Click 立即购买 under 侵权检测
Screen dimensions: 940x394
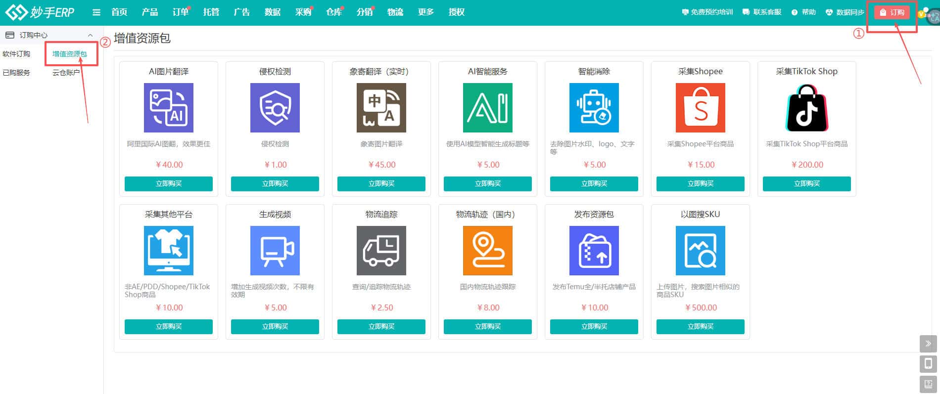pos(275,183)
